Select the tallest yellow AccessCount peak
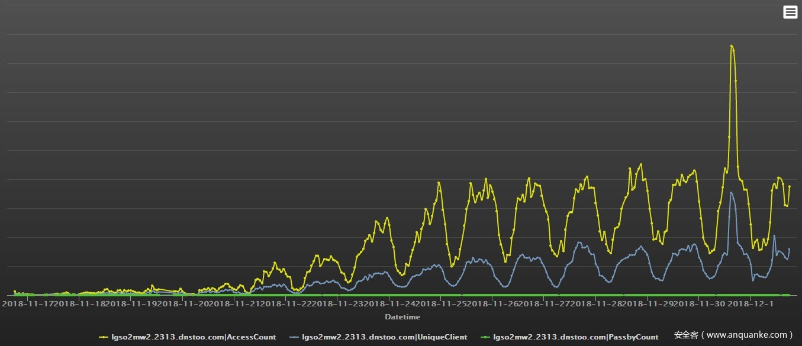Screen dimensions: 802x346 [x=732, y=46]
